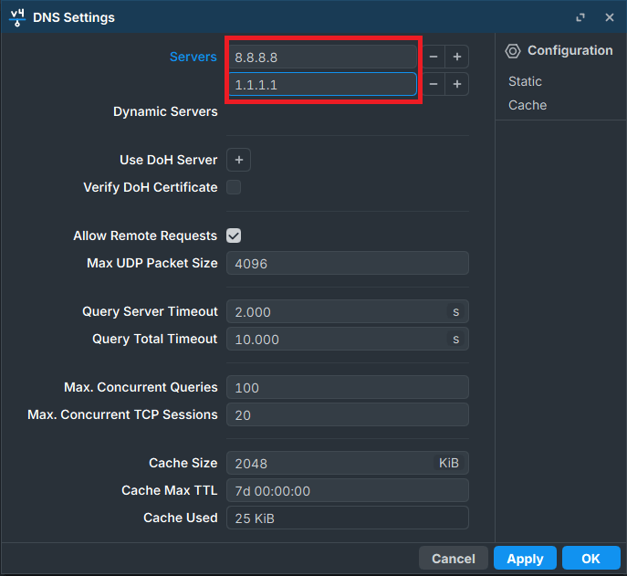Screen dimensions: 627x576
Task: Click the Apply button
Action: (x=525, y=558)
